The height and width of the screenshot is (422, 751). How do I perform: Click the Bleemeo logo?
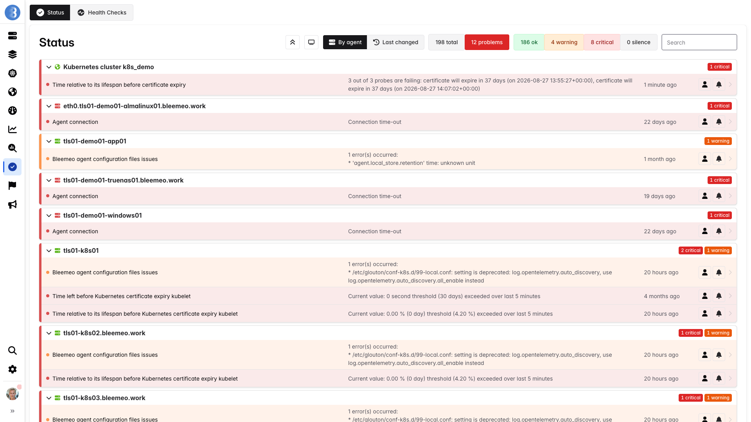click(13, 13)
